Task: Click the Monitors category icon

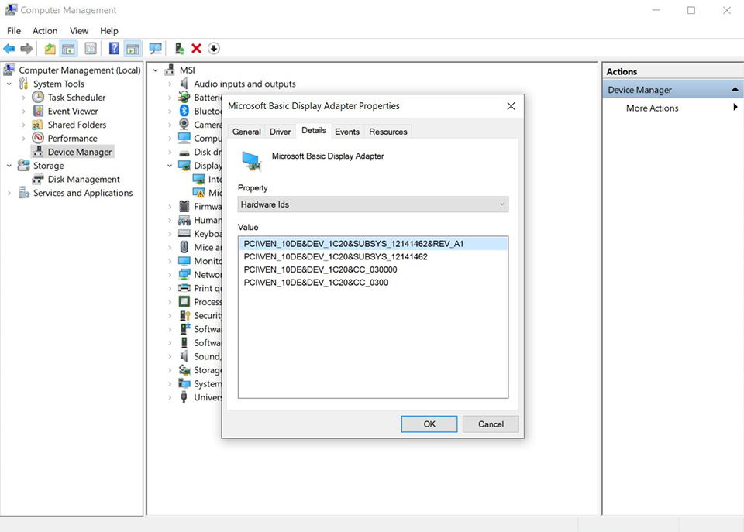Action: point(184,261)
